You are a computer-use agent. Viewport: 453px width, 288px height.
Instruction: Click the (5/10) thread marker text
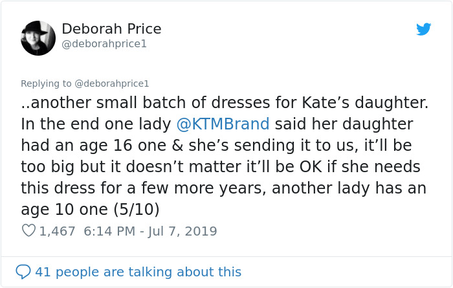pyautogui.click(x=137, y=209)
